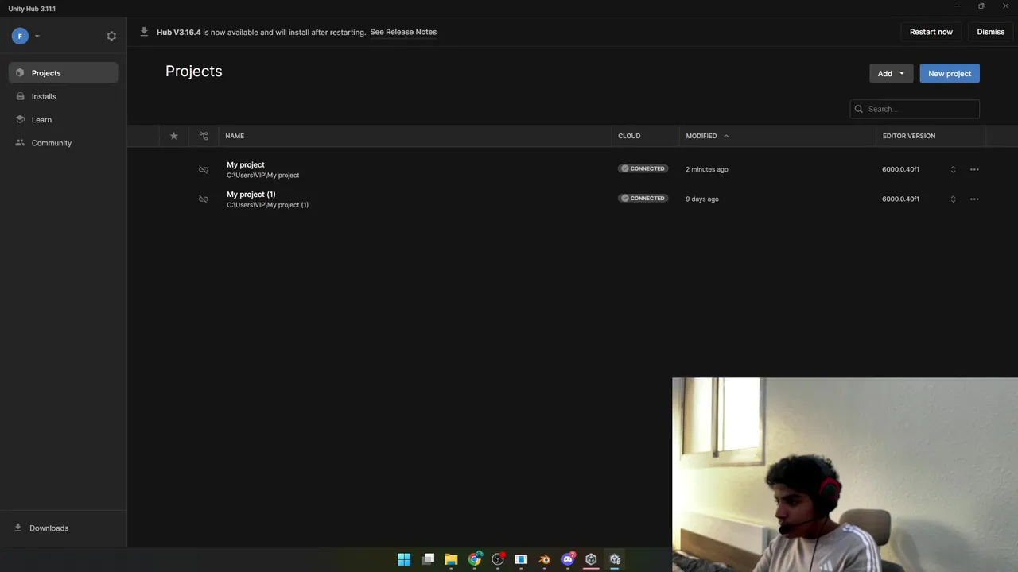Viewport: 1018px width, 572px height.
Task: Click the Downloads arrow icon
Action: pos(18,528)
